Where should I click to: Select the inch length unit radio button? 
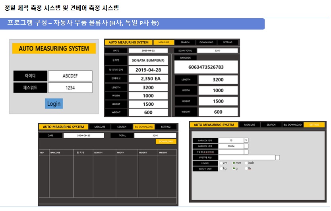pyautogui.click(x=247, y=163)
